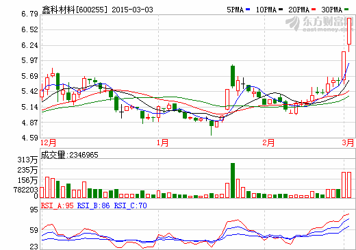Click the 59 RSI axis value
Screen dimensions: 356x250
(x=34, y=230)
